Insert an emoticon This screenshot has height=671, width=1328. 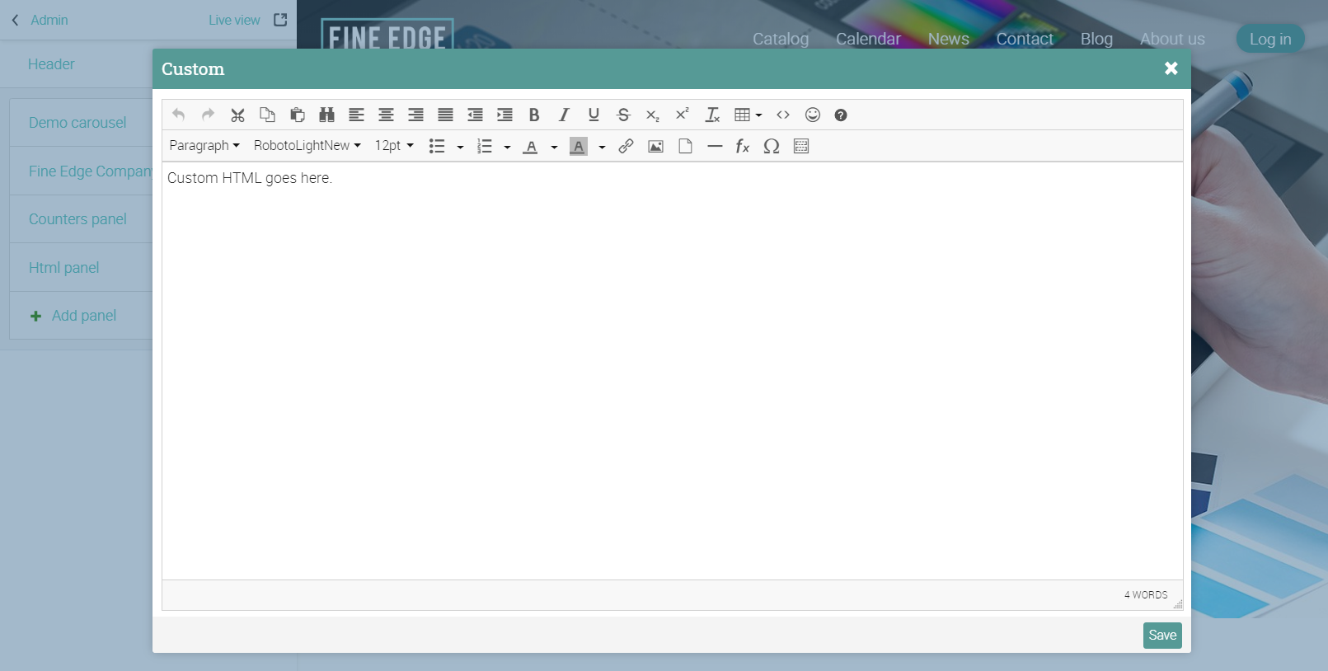point(813,115)
